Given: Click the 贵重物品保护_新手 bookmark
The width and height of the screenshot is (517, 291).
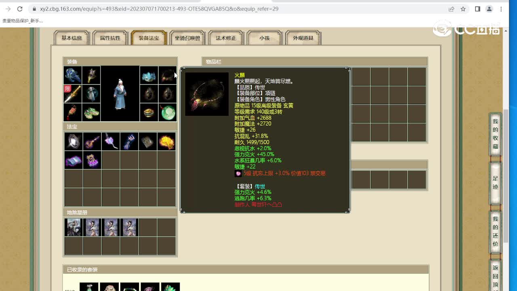Looking at the screenshot, I should [x=23, y=21].
